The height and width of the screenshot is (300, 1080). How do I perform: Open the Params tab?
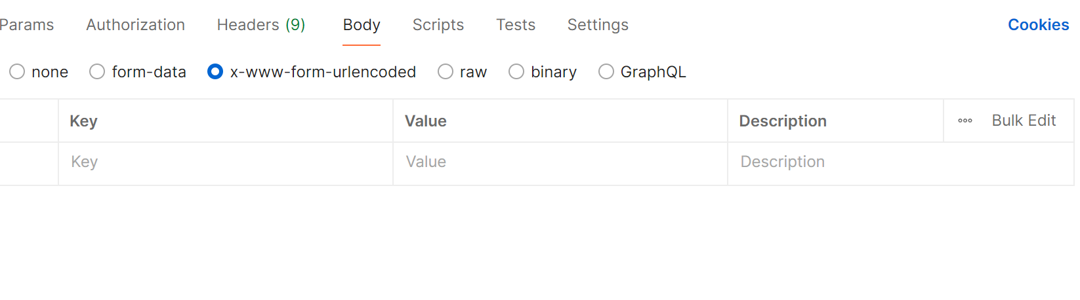pos(27,25)
